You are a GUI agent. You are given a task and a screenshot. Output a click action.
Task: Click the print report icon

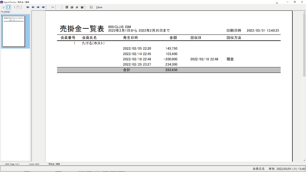click(x=72, y=7)
